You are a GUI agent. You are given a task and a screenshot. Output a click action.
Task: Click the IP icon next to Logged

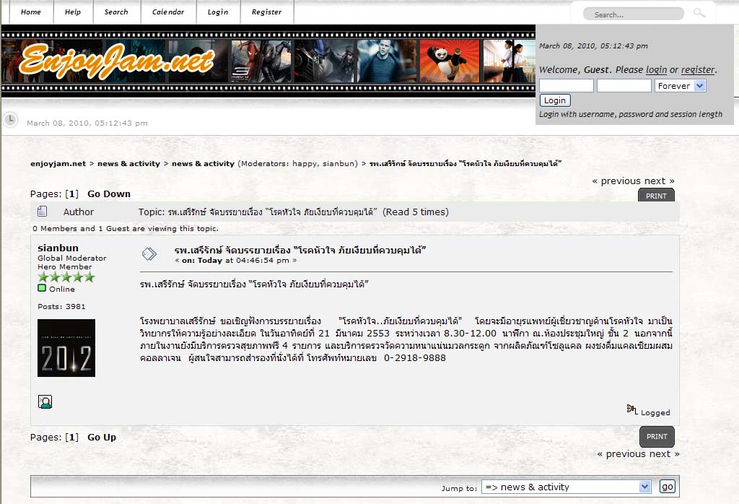(x=632, y=409)
